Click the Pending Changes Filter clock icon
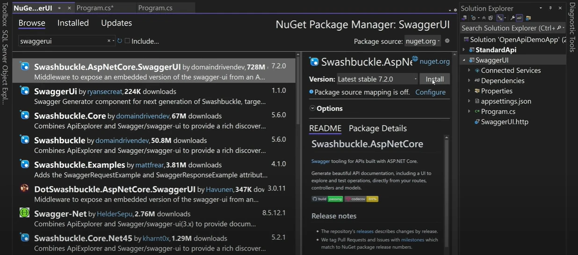 pos(473,18)
